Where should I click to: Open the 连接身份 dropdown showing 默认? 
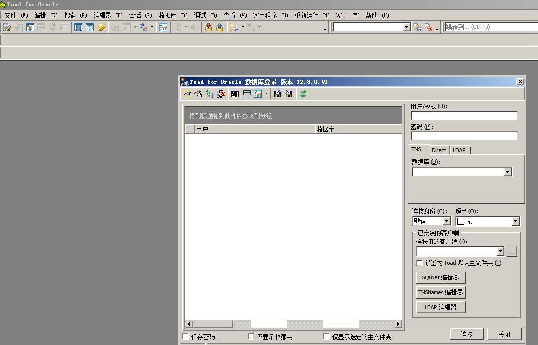446,221
